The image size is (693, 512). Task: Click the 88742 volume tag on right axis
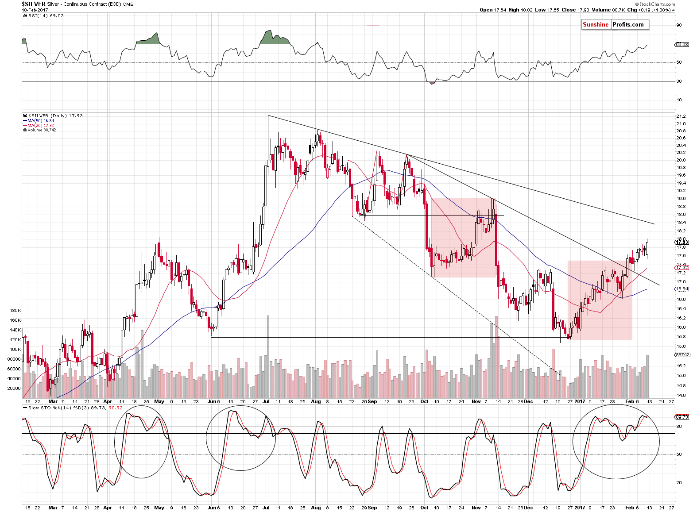point(682,355)
